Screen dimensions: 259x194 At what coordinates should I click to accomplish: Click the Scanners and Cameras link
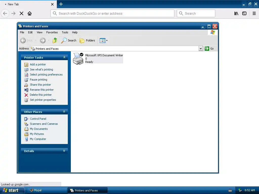pyautogui.click(x=44, y=124)
